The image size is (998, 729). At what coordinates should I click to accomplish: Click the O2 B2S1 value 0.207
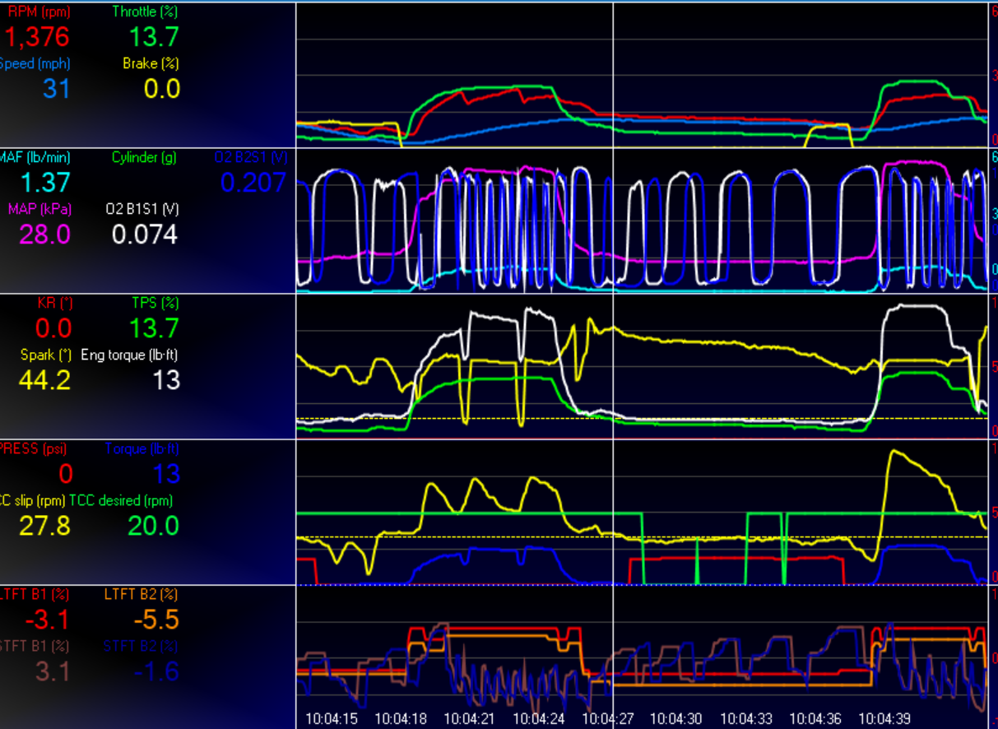tap(254, 183)
